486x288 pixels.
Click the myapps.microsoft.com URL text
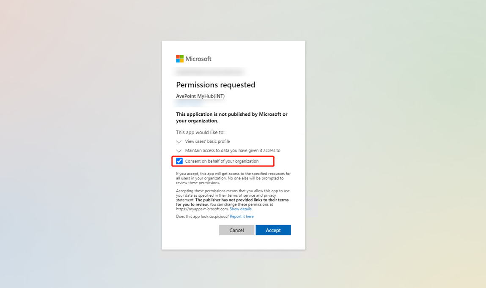point(202,209)
